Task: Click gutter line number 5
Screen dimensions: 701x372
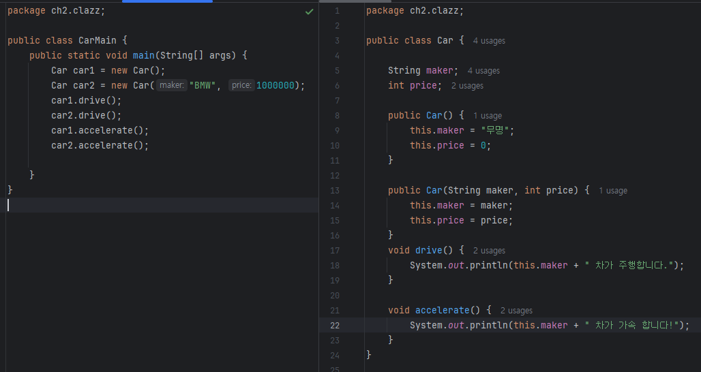Action: tap(337, 71)
